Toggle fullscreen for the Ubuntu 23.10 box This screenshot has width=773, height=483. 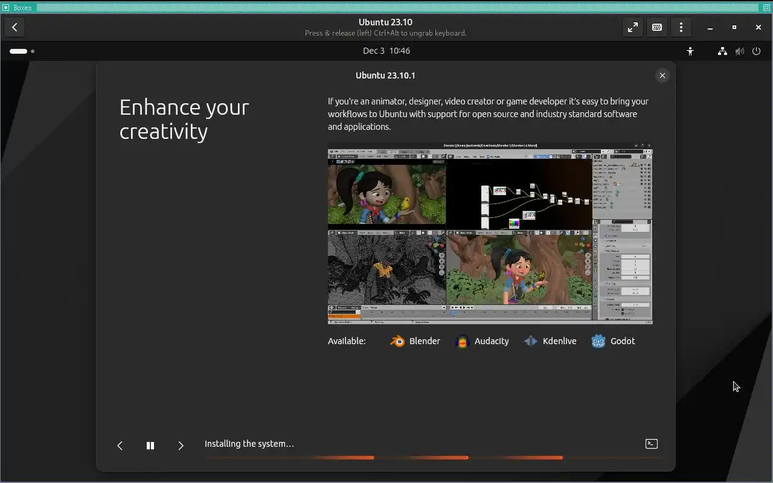(x=632, y=27)
